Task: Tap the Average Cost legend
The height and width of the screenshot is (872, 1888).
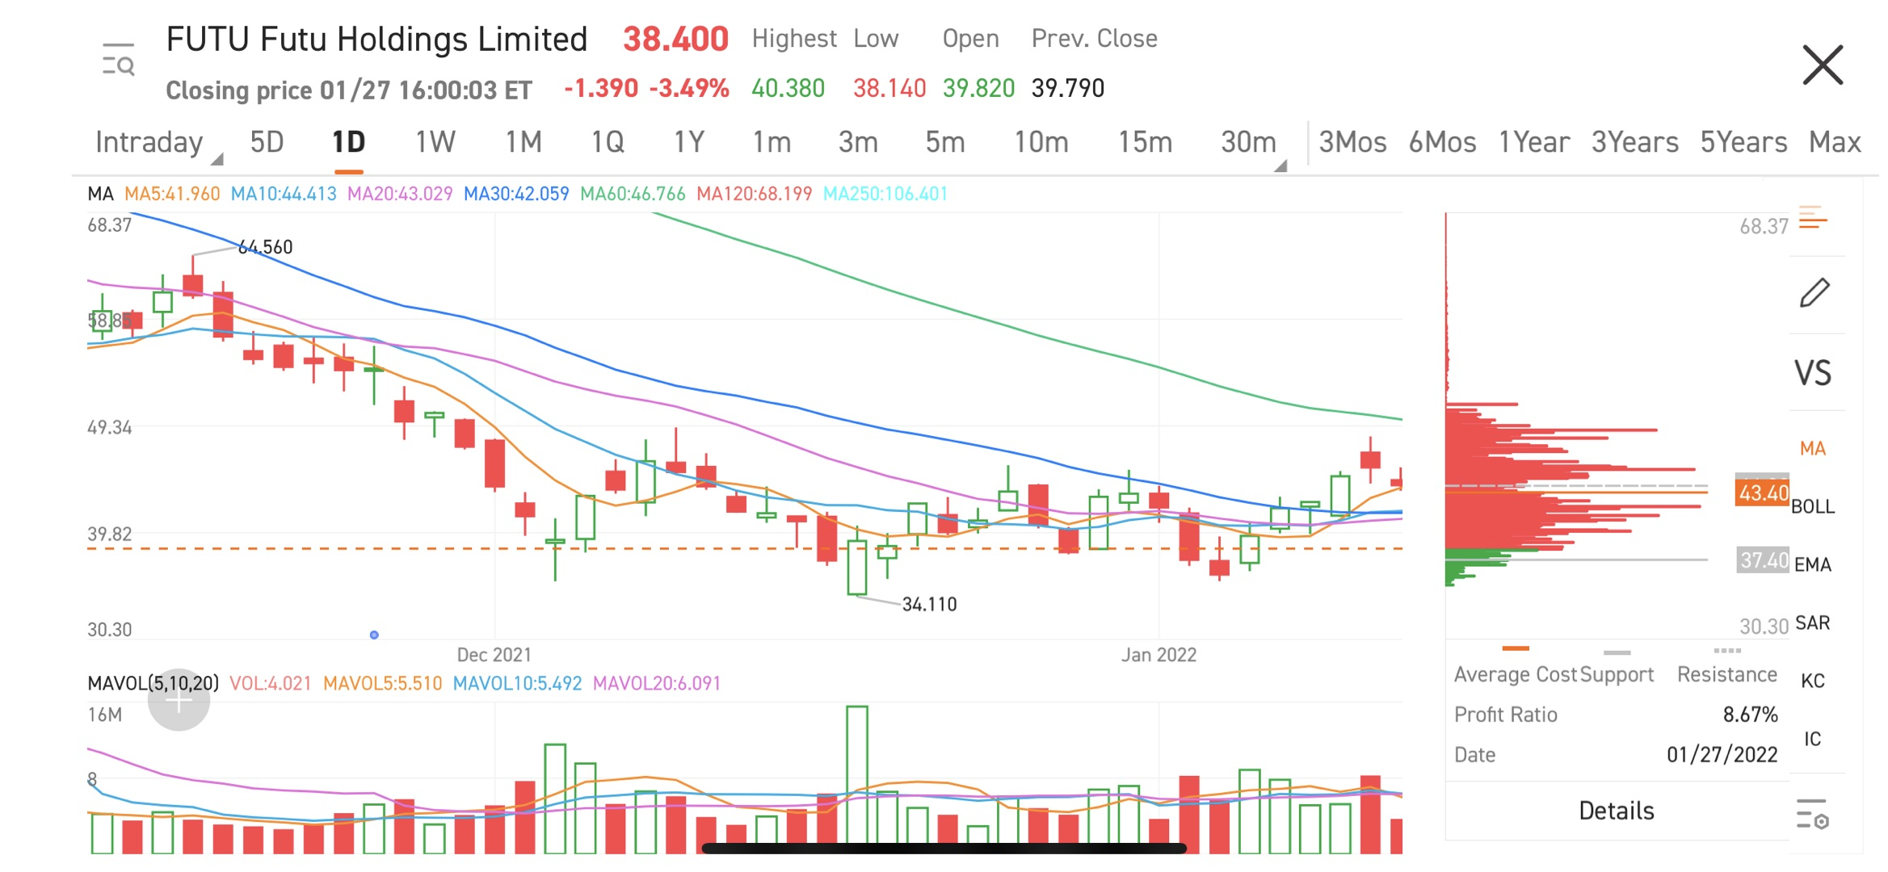Action: tap(1516, 674)
